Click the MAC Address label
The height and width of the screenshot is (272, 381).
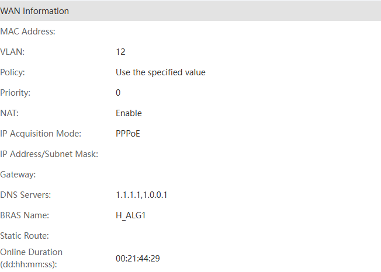(28, 32)
